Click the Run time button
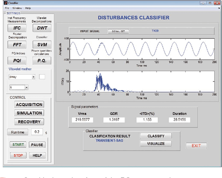This screenshot has width=222, height=178. pyautogui.click(x=18, y=132)
